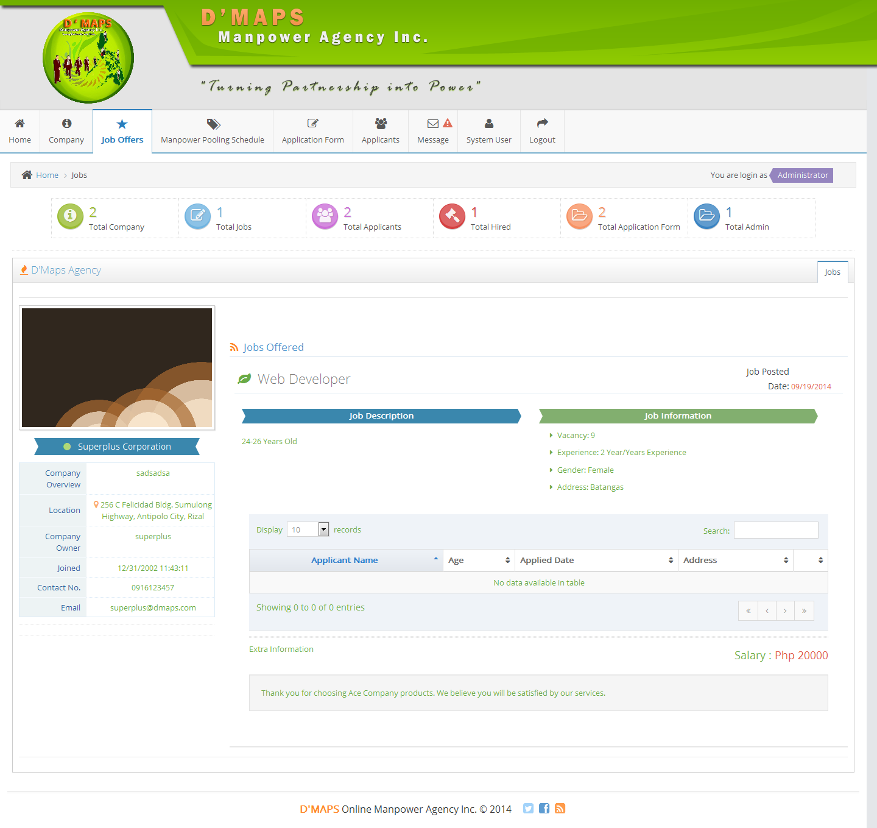Screen dimensions: 877x828
Task: Go to previous page of applicants table
Action: 767,610
